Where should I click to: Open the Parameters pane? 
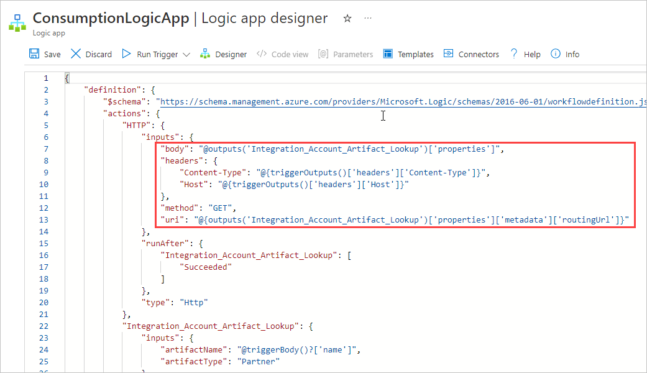[x=353, y=55]
